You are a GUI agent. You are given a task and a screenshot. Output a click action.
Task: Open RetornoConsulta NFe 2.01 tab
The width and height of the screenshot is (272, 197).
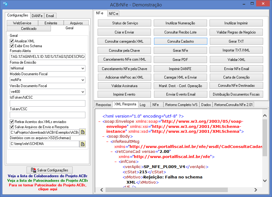(x=234, y=105)
